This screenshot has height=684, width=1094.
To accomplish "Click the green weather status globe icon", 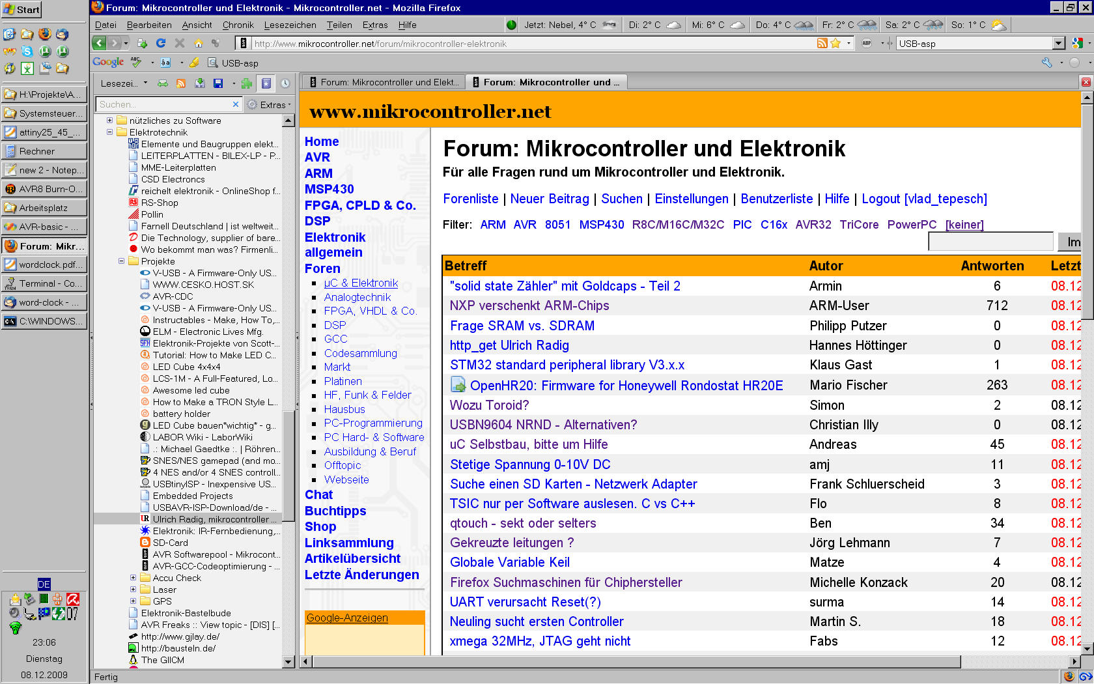I will [511, 25].
